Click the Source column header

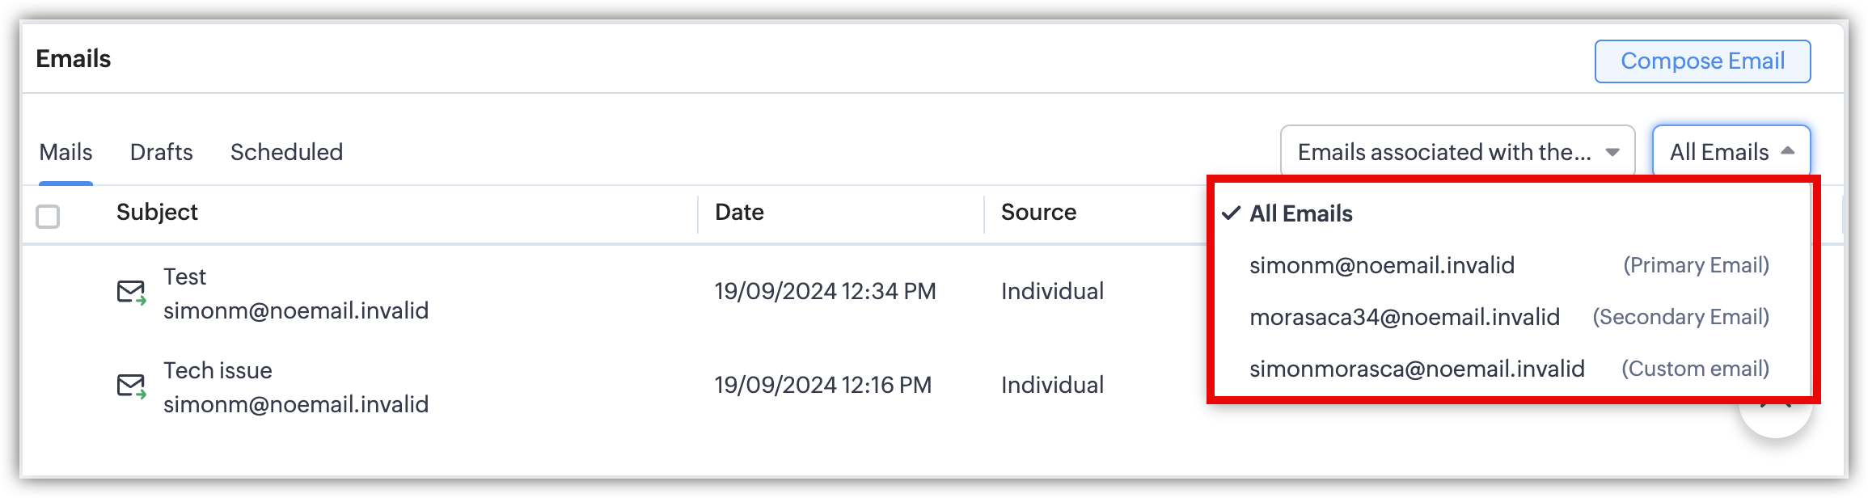pyautogui.click(x=1038, y=213)
